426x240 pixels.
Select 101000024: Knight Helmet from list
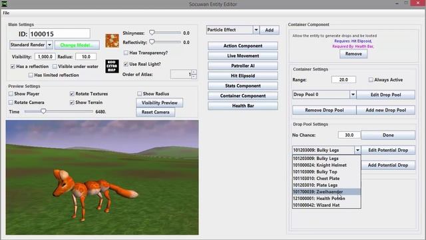pos(327,165)
